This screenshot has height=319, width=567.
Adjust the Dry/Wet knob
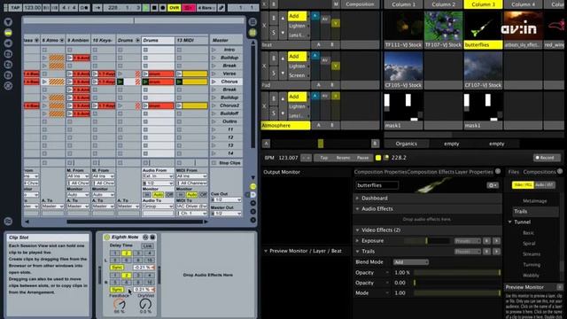tap(145, 304)
